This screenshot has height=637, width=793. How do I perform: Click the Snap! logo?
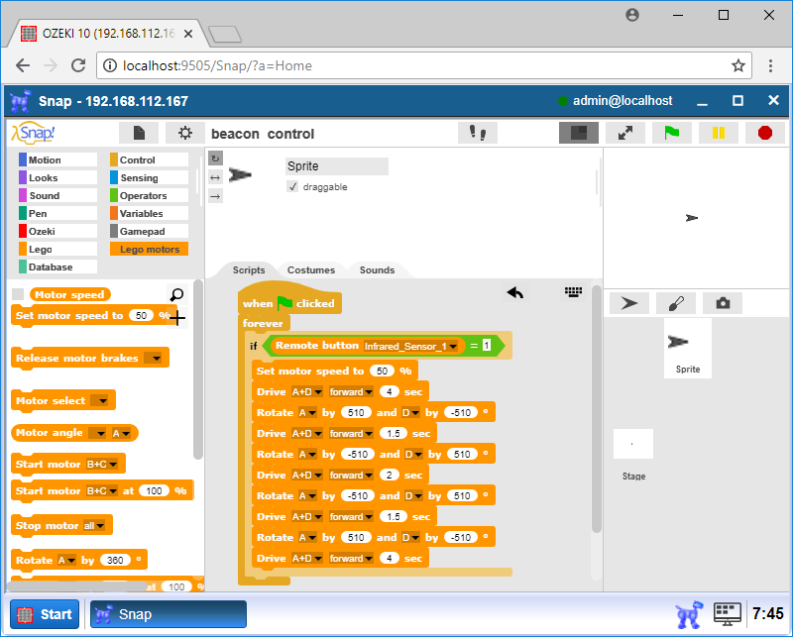34,133
